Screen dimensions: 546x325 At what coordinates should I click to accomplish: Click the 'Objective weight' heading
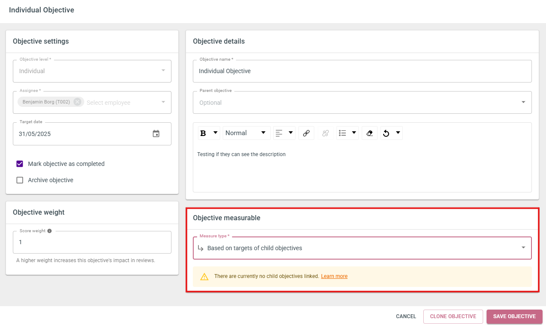pos(38,213)
